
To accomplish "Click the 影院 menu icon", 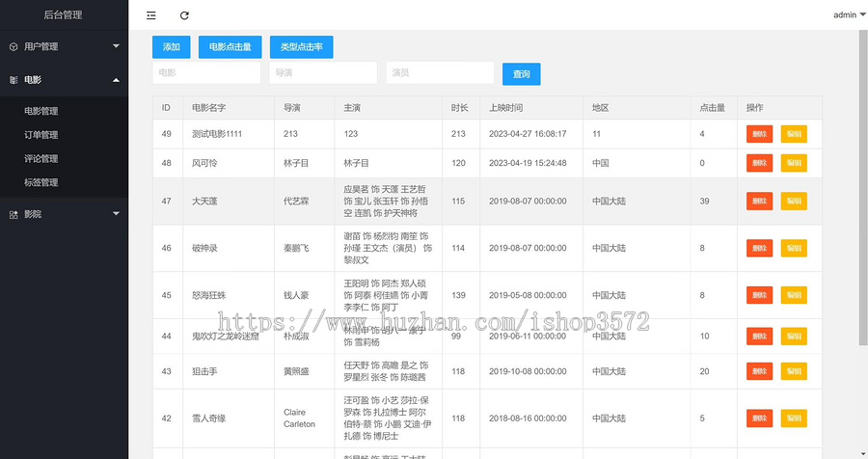I will 14,215.
